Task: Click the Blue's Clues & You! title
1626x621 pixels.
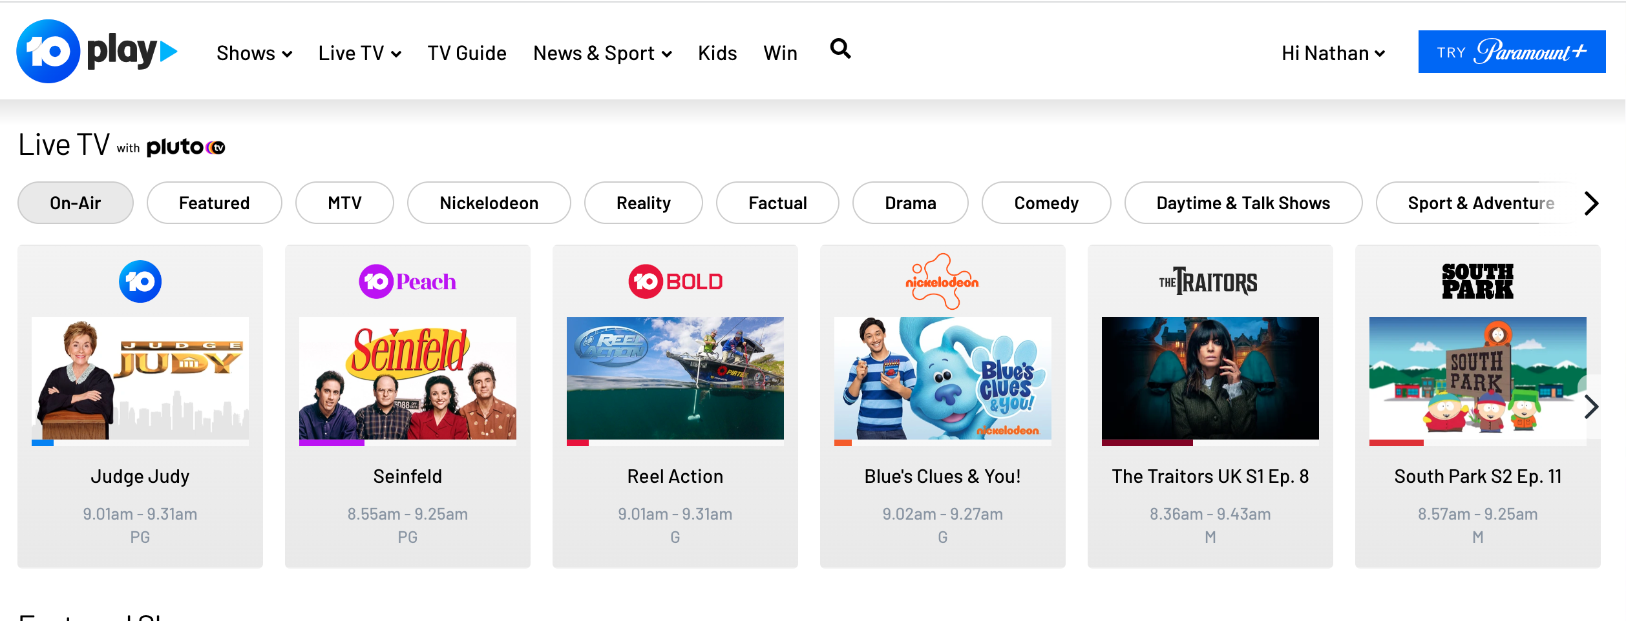Action: point(943,476)
